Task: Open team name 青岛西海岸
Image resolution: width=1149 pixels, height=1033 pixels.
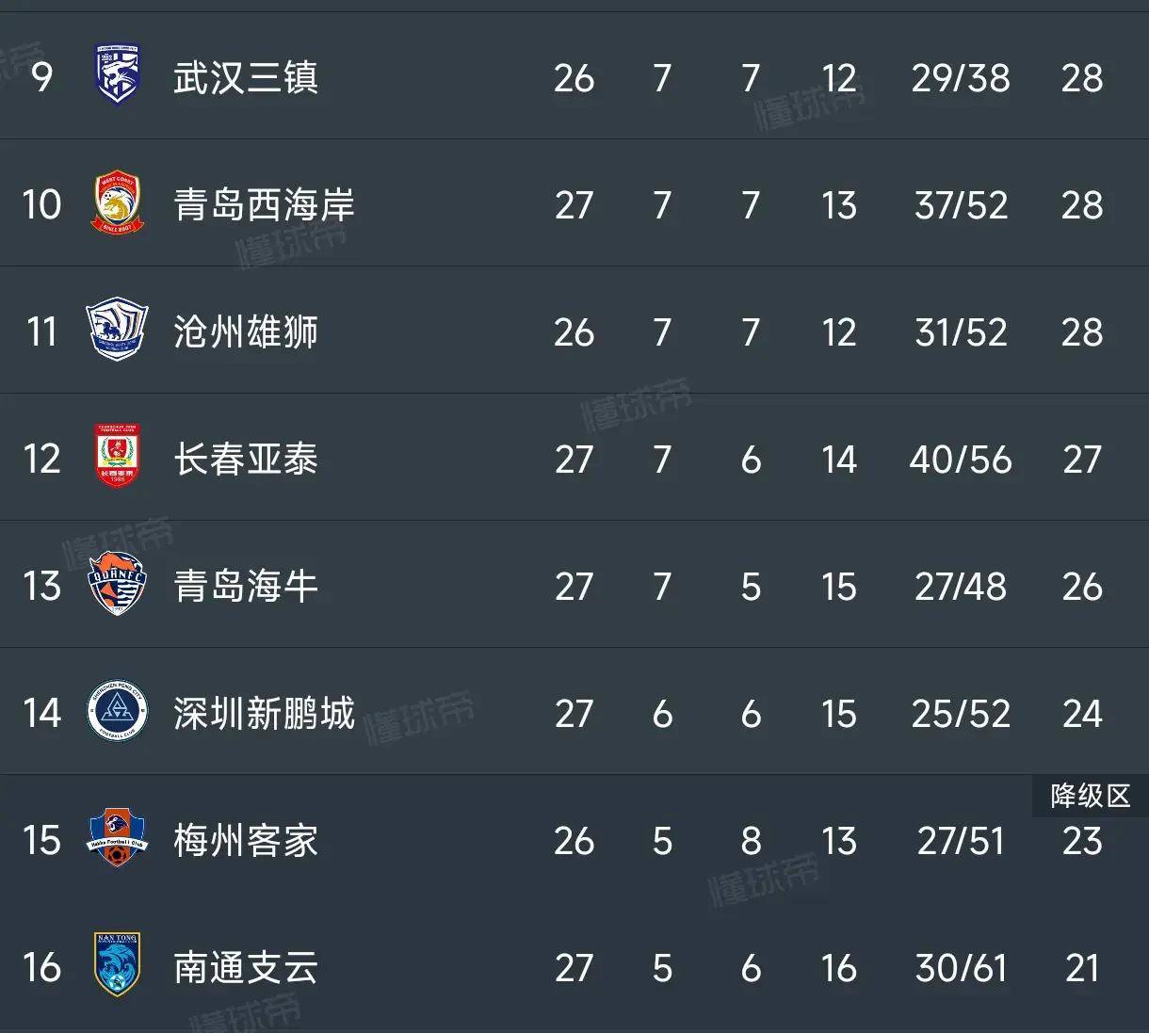Action: 264,204
